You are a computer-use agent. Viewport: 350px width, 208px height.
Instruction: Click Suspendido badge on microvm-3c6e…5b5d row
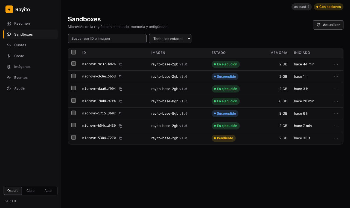[x=225, y=77]
